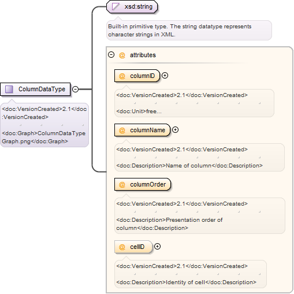The width and height of the screenshot is (294, 294).
Task: Click VersionCreated 2.1 text under columnName
Action: [182, 150]
